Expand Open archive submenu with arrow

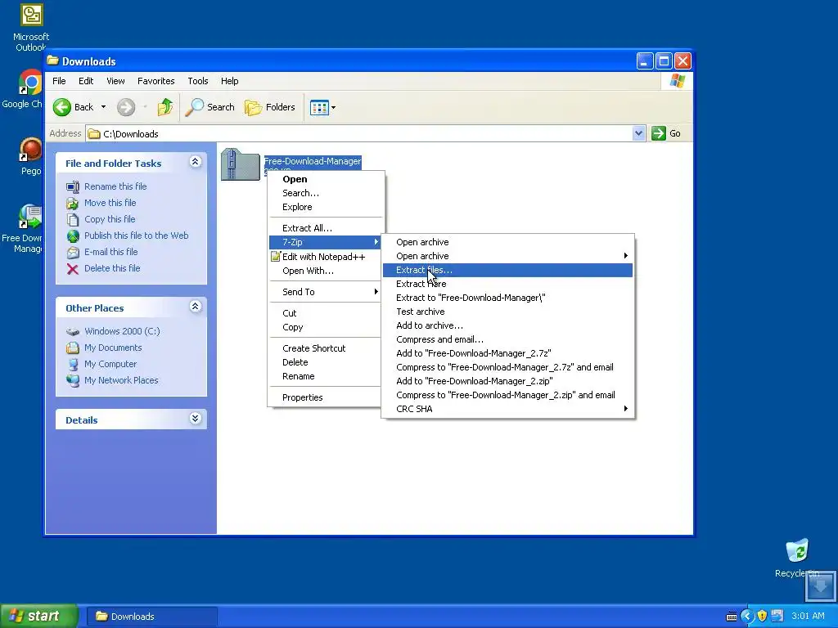(x=507, y=256)
